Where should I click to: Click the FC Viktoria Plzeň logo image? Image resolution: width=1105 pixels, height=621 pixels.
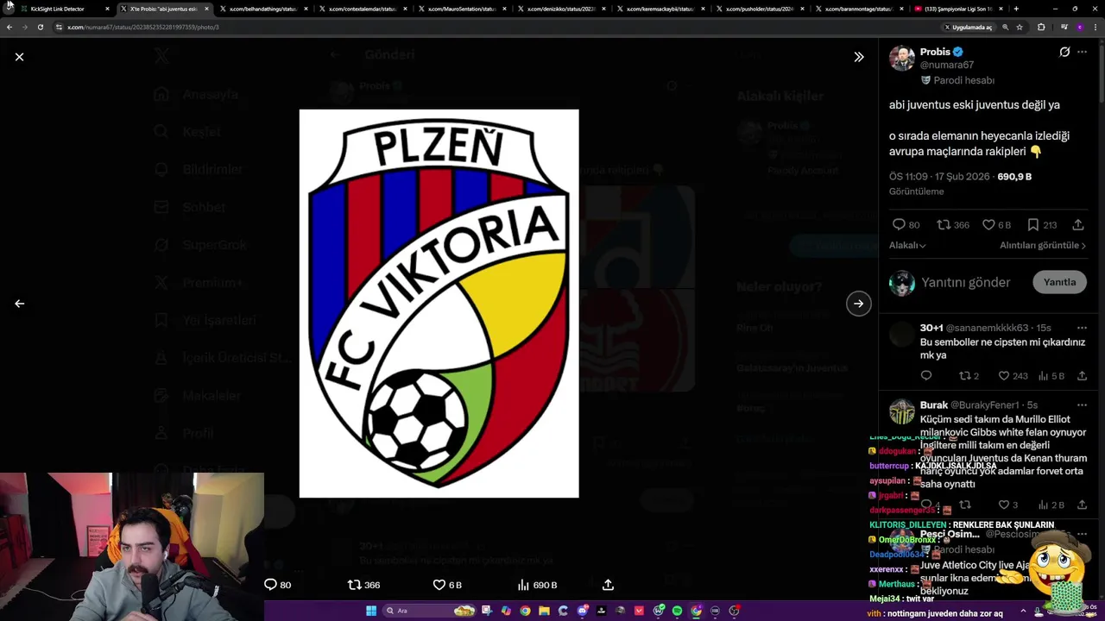[439, 304]
